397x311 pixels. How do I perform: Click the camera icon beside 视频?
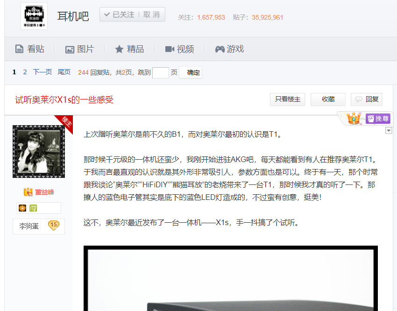[x=170, y=49]
